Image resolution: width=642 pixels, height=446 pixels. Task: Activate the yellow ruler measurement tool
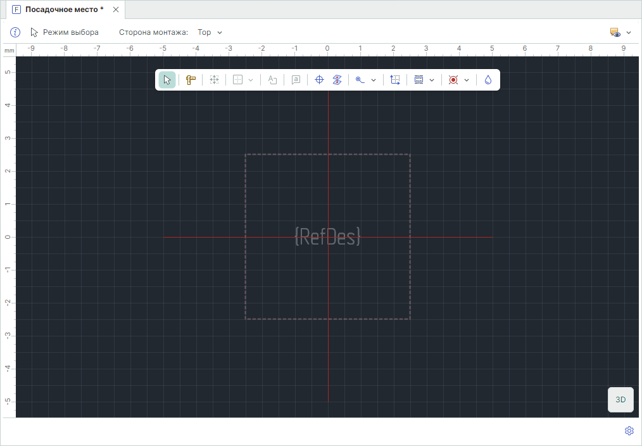(191, 80)
